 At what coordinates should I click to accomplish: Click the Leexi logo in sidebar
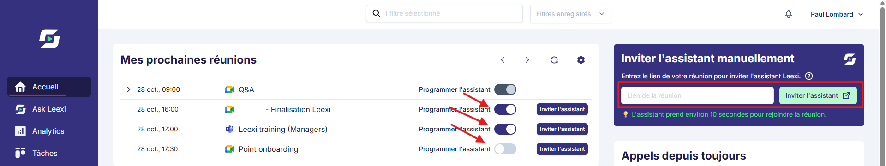pyautogui.click(x=49, y=39)
